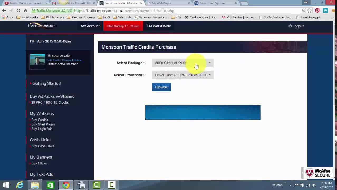Click the Preview button
The width and height of the screenshot is (337, 190).
(161, 87)
